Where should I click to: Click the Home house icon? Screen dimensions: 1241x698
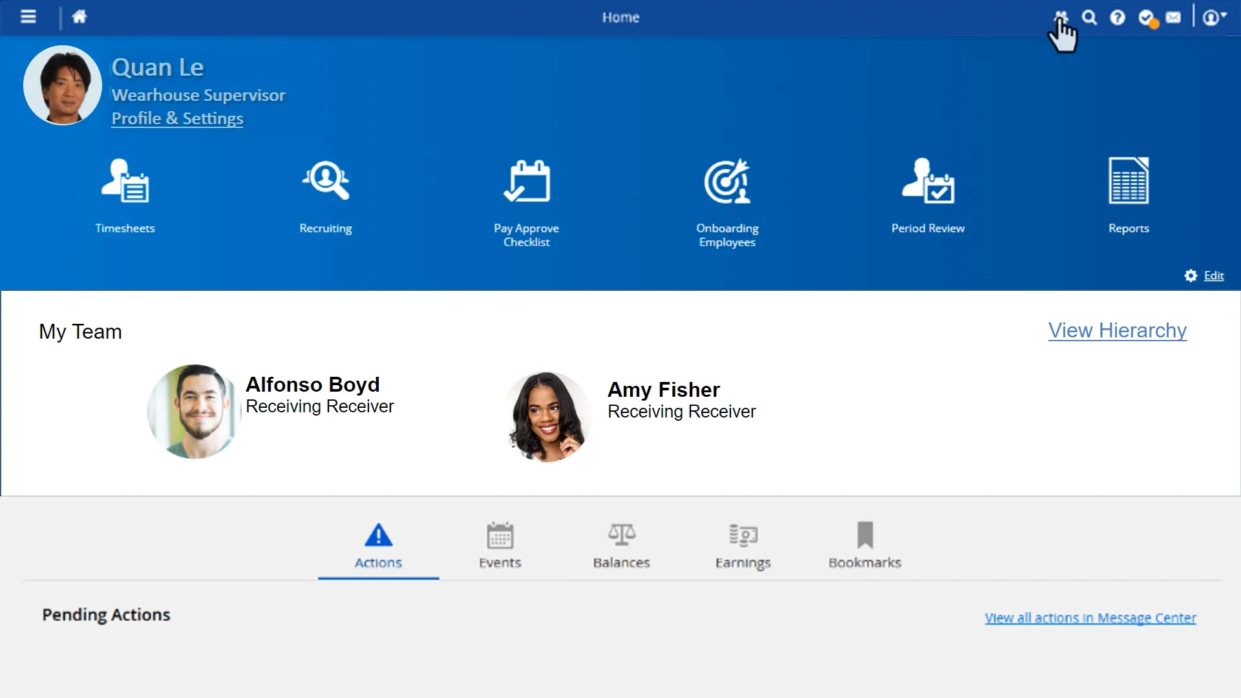point(79,17)
